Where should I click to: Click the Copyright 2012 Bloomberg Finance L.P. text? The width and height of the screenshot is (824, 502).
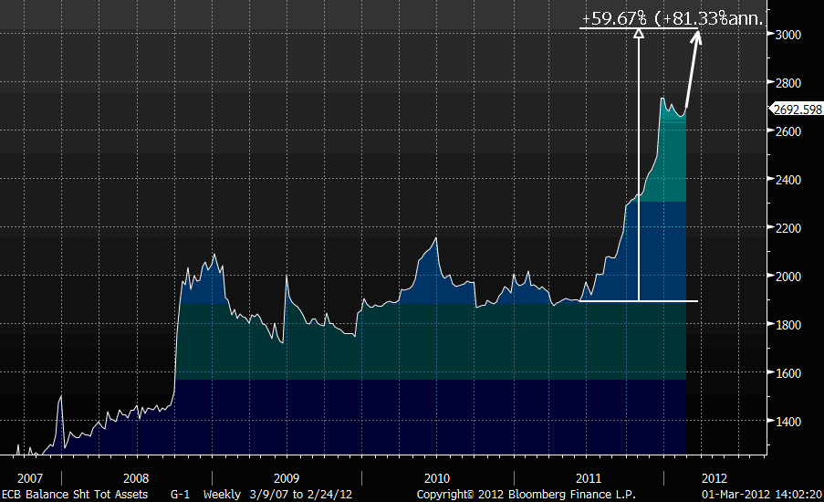point(526,494)
